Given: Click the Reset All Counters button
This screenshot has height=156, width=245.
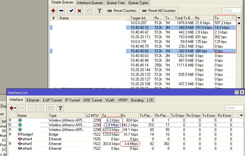Looking at the screenshot, I should 159,11.
